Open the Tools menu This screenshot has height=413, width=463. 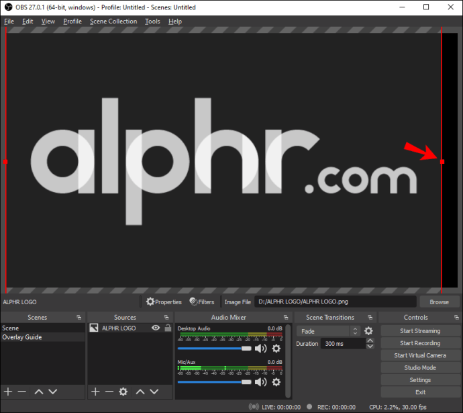click(152, 21)
